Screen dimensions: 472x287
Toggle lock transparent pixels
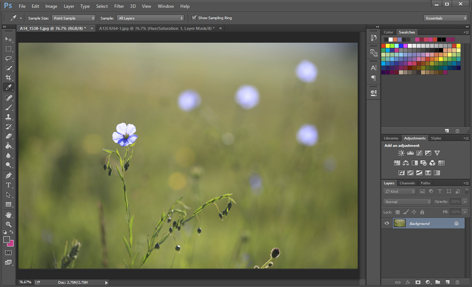point(398,212)
